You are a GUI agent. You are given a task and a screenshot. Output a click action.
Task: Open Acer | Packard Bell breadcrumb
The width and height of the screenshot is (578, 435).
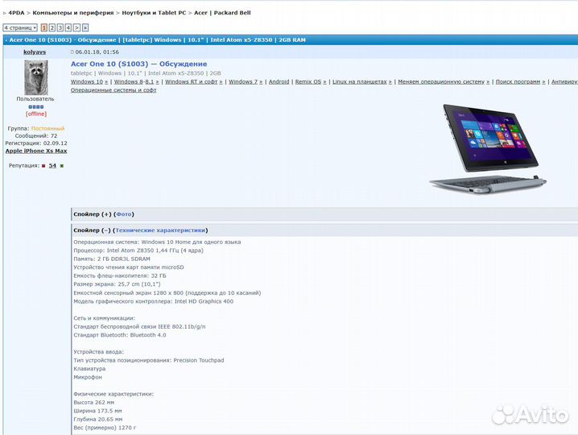[222, 13]
